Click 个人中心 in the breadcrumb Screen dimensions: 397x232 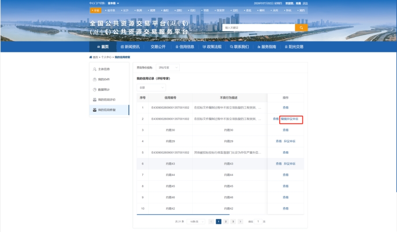pyautogui.click(x=106, y=57)
